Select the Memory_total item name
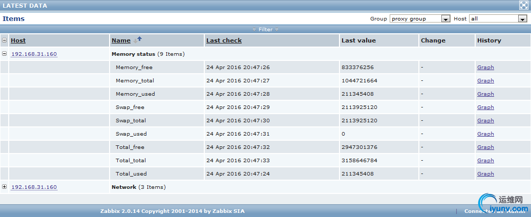The image size is (531, 217). (135, 80)
